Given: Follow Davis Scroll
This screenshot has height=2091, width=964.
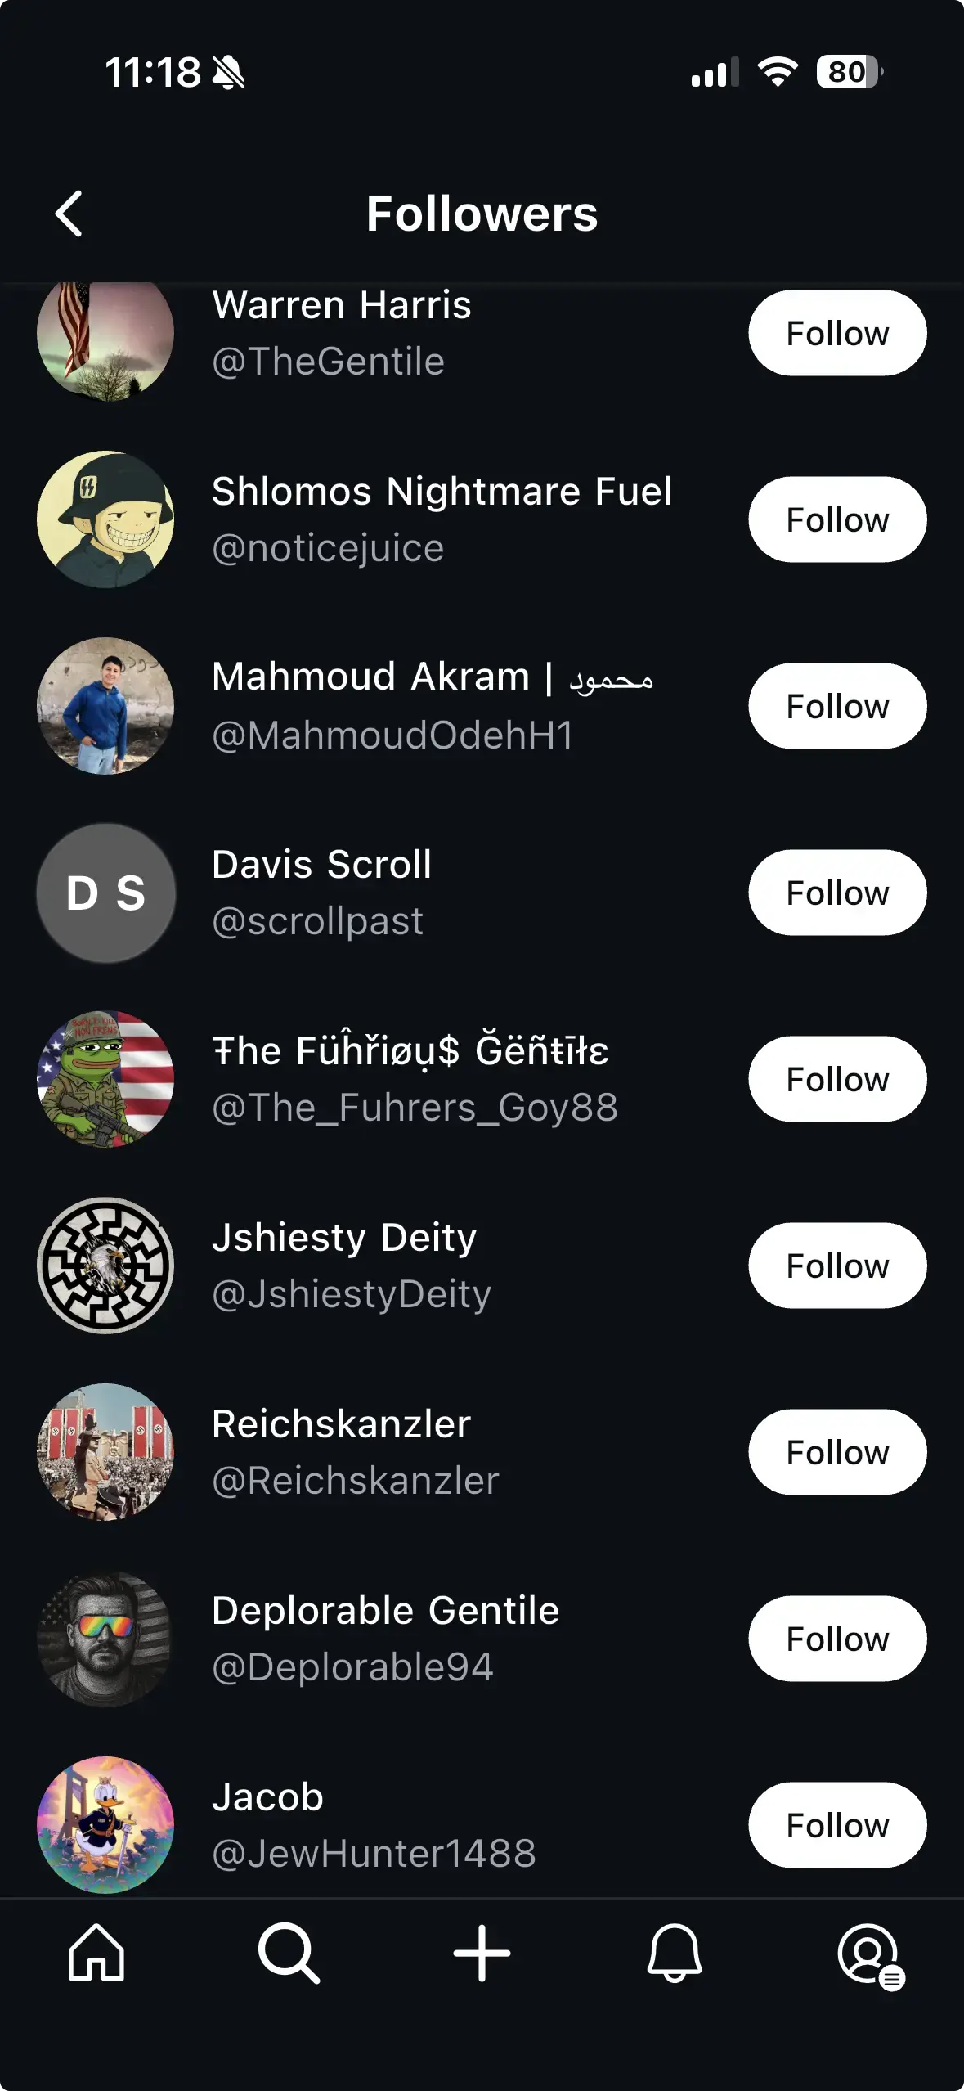Looking at the screenshot, I should pyautogui.click(x=837, y=893).
